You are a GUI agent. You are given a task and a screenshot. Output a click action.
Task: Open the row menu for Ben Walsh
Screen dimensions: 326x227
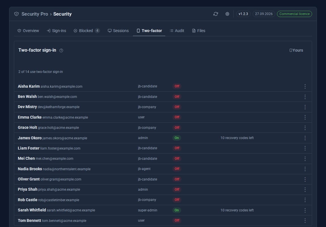[x=305, y=97]
